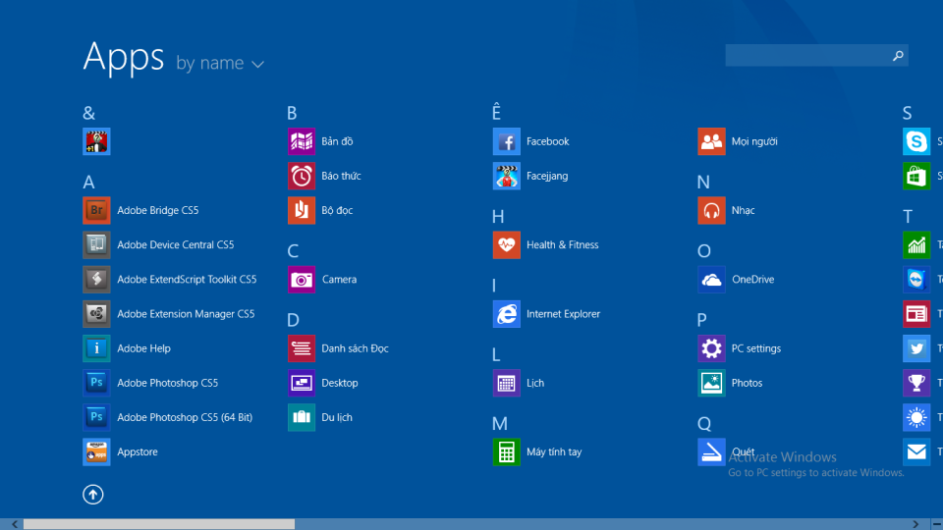Launch Adobe Photoshop CS5 (64 Bit)
The image size is (943, 530).
(x=96, y=417)
